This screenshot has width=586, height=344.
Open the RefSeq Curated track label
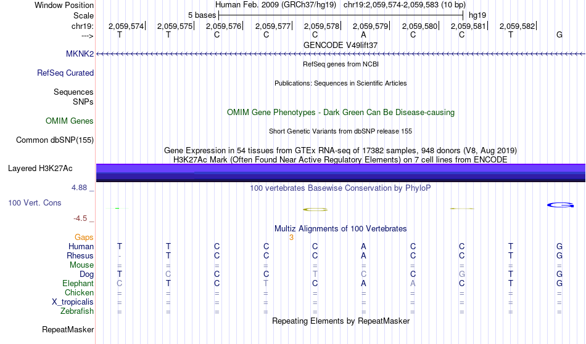65,73
